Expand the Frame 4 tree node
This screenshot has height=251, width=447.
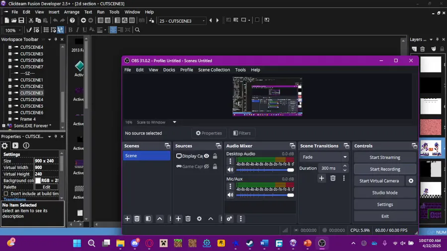(10, 119)
